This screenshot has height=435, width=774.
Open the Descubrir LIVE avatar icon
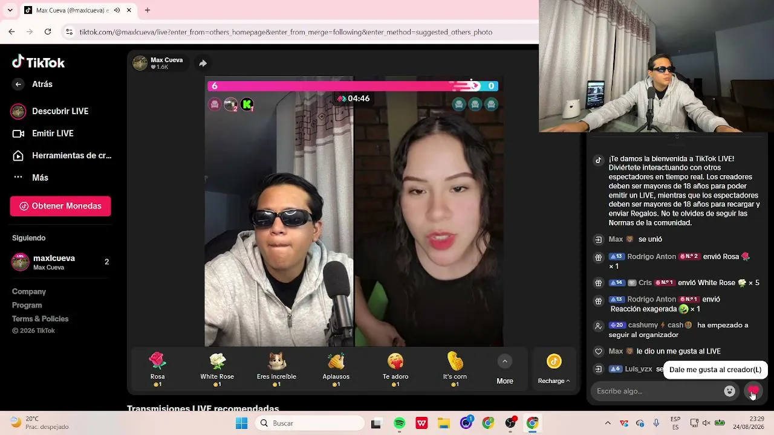pos(18,111)
